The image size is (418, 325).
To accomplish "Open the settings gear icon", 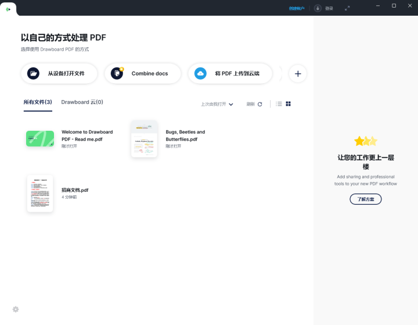I will [x=16, y=309].
